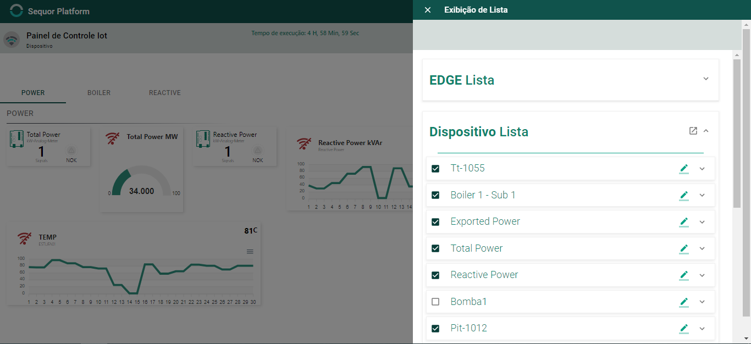This screenshot has width=751, height=344.
Task: Click the IoT device icon beside panel title
Action: coord(11,40)
